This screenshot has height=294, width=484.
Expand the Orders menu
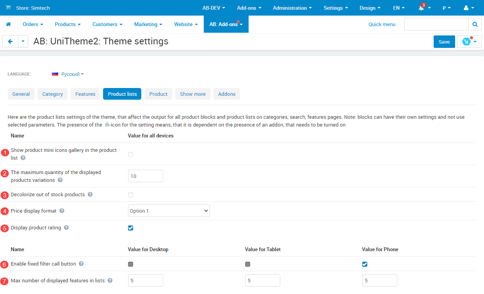[x=33, y=24]
